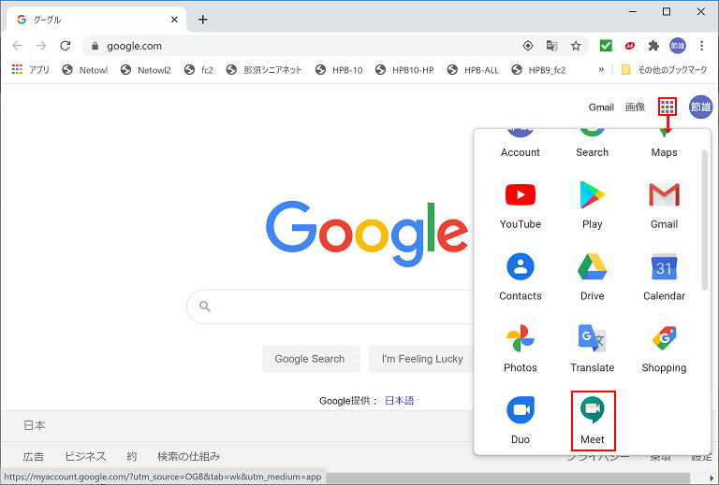Open the 約 footer link

[x=132, y=456]
